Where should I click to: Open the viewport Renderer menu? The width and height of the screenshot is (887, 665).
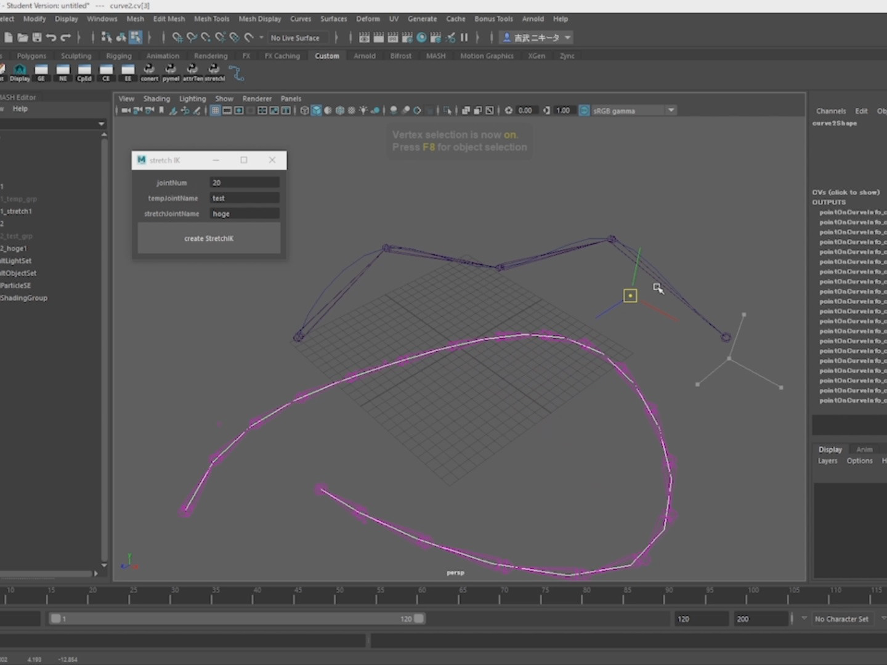[257, 99]
